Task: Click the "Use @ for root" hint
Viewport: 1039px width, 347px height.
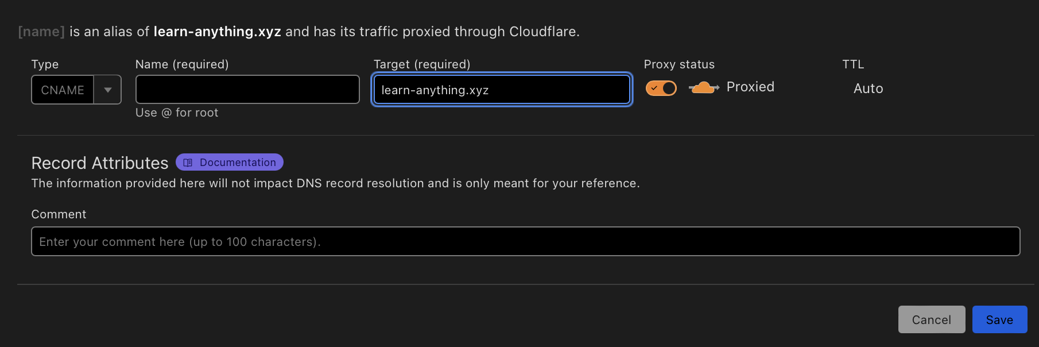Action: pyautogui.click(x=177, y=113)
